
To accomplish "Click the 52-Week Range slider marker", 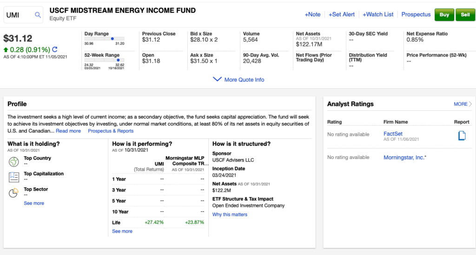I will 119,60.
